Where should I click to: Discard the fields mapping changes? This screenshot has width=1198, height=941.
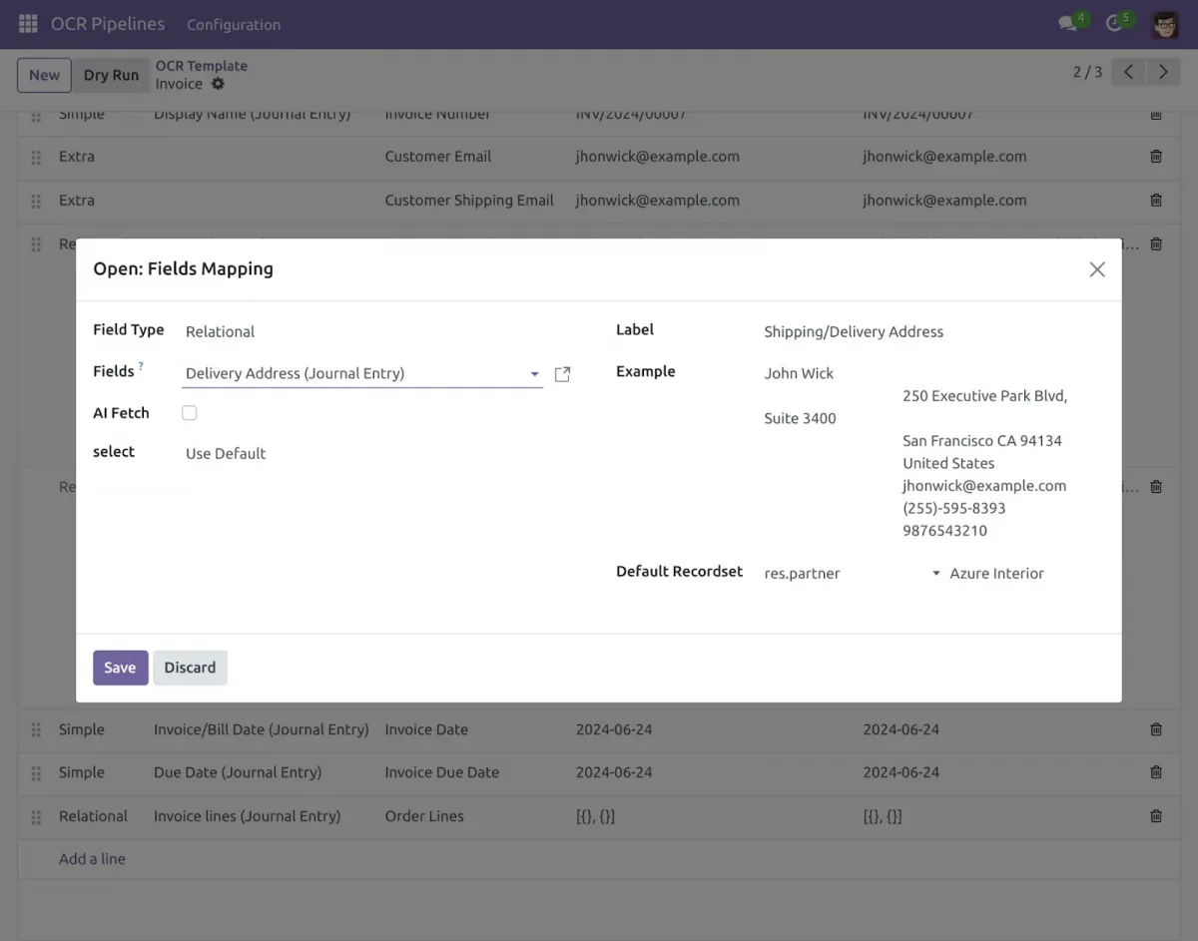pos(190,667)
